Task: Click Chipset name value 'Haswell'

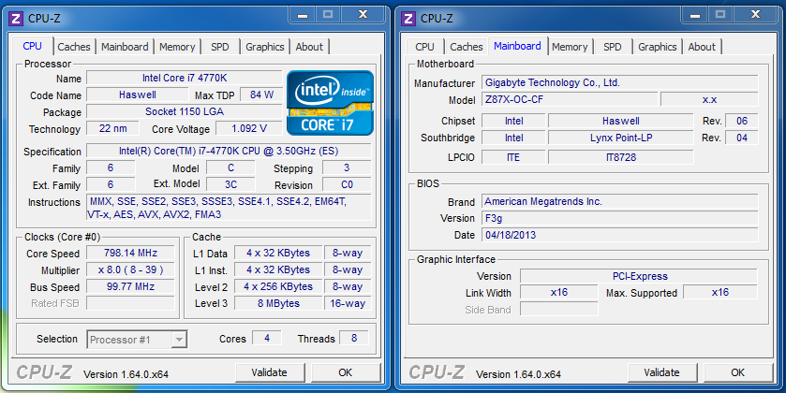Action: coord(620,121)
